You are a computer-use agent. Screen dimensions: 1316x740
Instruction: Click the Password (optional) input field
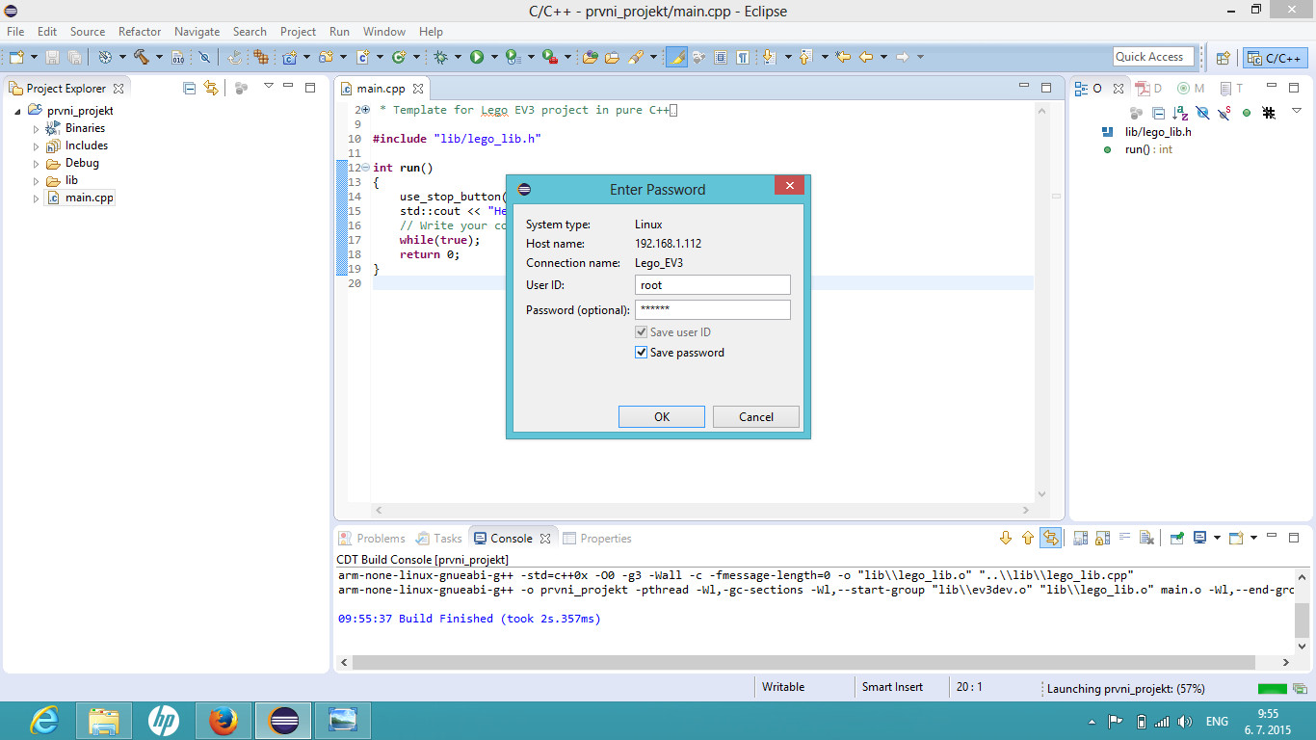[712, 309]
